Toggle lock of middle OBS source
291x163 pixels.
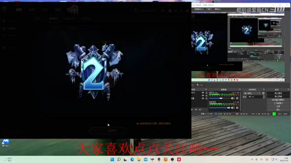coord(206,95)
